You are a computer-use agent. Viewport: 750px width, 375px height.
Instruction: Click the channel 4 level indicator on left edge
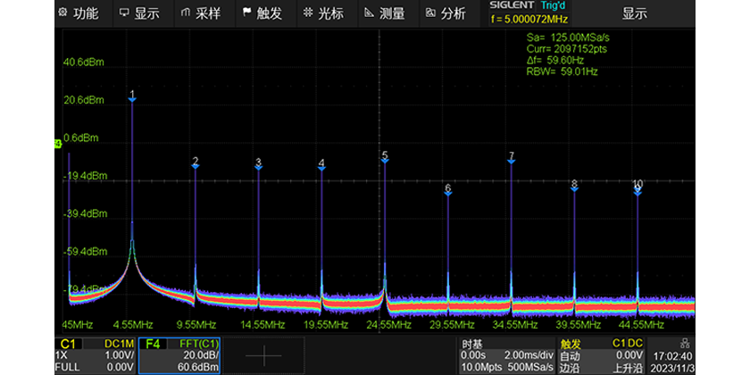tap(59, 144)
